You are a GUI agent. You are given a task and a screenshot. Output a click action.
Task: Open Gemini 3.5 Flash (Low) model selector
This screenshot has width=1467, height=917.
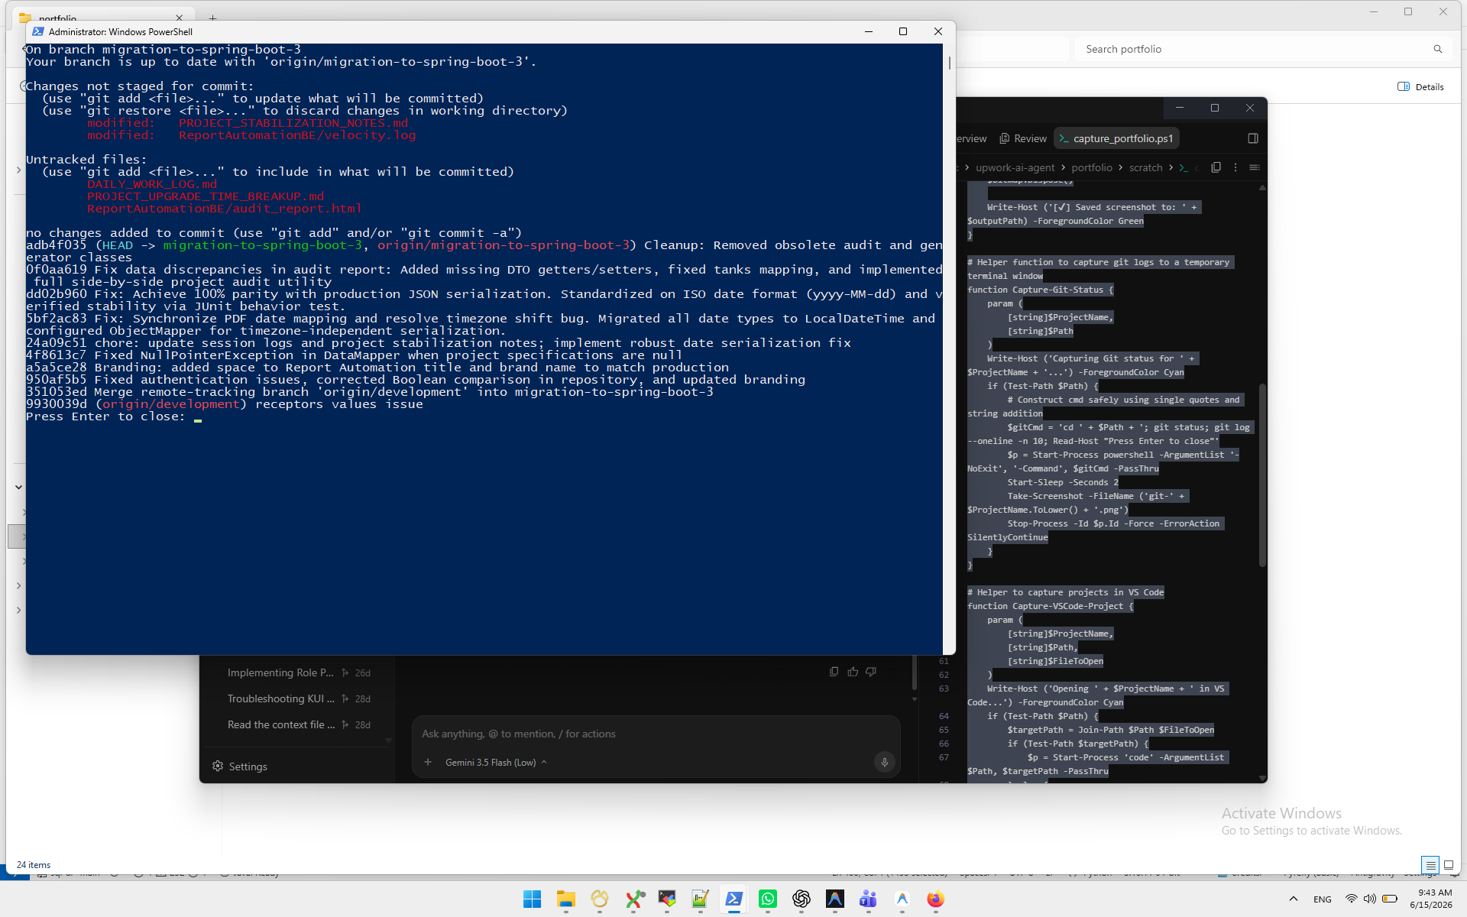pyautogui.click(x=496, y=763)
